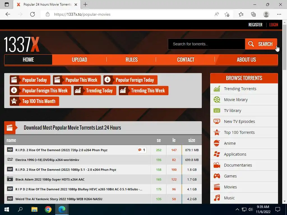Click the chart icon beside Trending This Week
Image resolution: width=287 pixels, height=215 pixels.
[123, 90]
